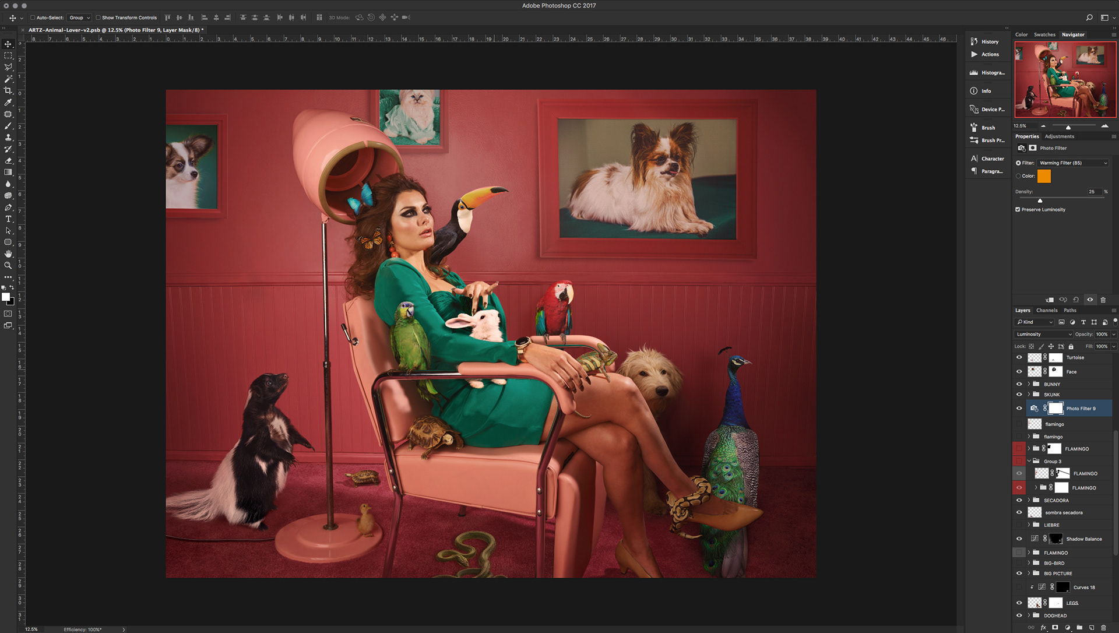Select the Color radio button
The height and width of the screenshot is (633, 1119).
pyautogui.click(x=1018, y=176)
